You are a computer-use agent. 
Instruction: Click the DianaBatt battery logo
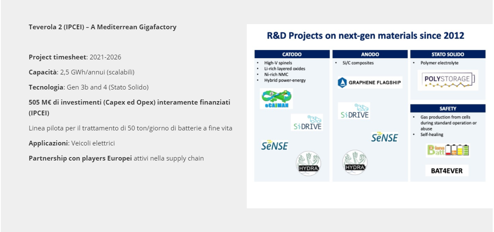tap(448, 151)
